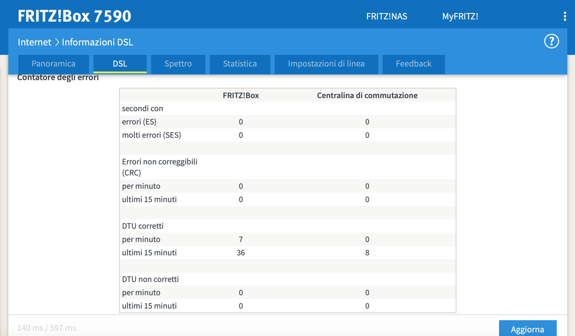The image size is (575, 336).
Task: Click 'Errori non correggibili (CRC)' label
Action: click(x=159, y=167)
